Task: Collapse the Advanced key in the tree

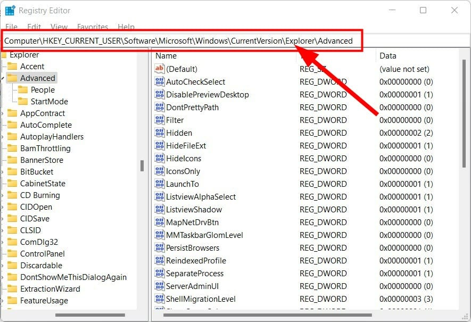Action: tap(3, 78)
